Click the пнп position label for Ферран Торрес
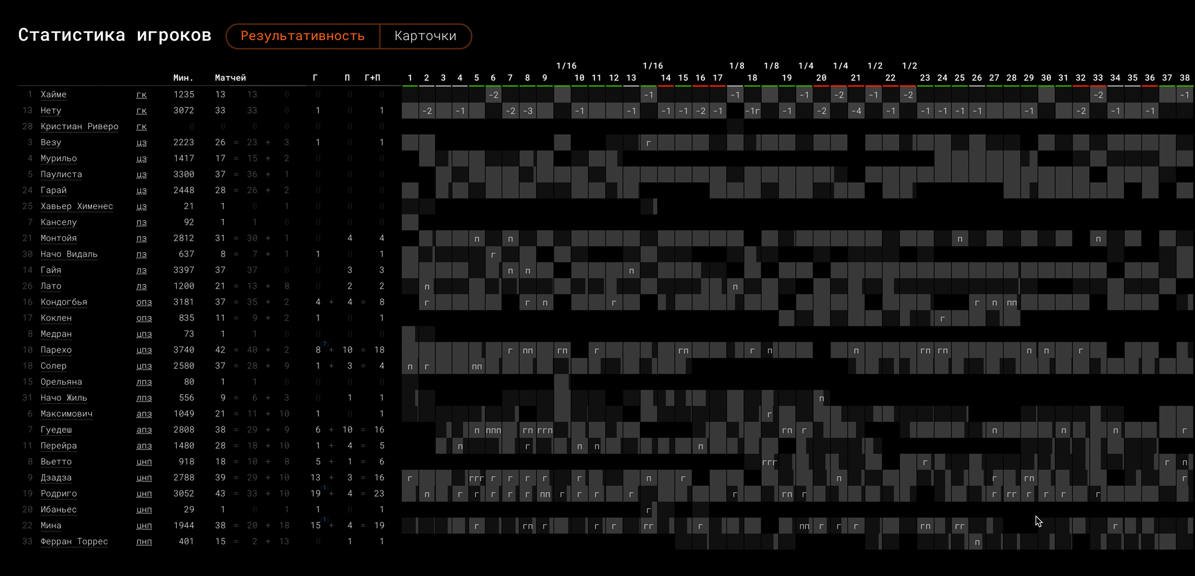This screenshot has width=1195, height=576. tap(144, 541)
